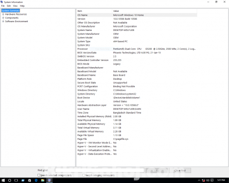Expand the Hardware Resources node

pos(3,14)
